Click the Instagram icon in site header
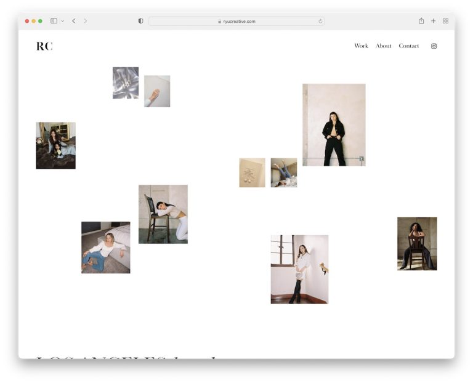 point(434,46)
